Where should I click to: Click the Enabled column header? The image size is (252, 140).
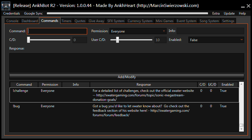(228, 85)
